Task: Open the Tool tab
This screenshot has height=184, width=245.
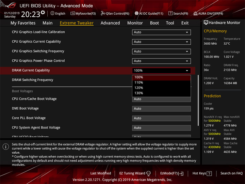Action: pos(170,23)
